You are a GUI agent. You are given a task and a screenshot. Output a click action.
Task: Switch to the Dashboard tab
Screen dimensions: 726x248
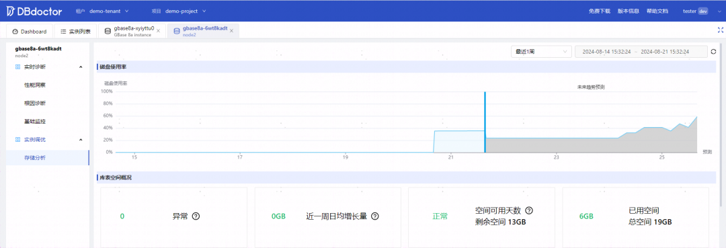30,32
